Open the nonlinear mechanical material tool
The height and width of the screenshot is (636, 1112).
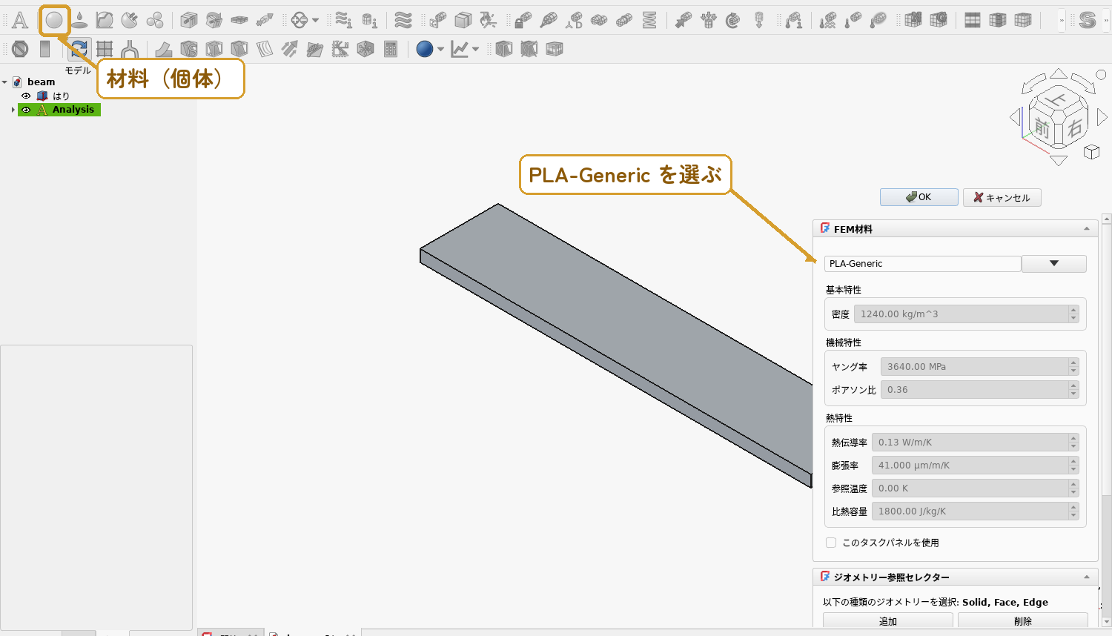pyautogui.click(x=105, y=20)
